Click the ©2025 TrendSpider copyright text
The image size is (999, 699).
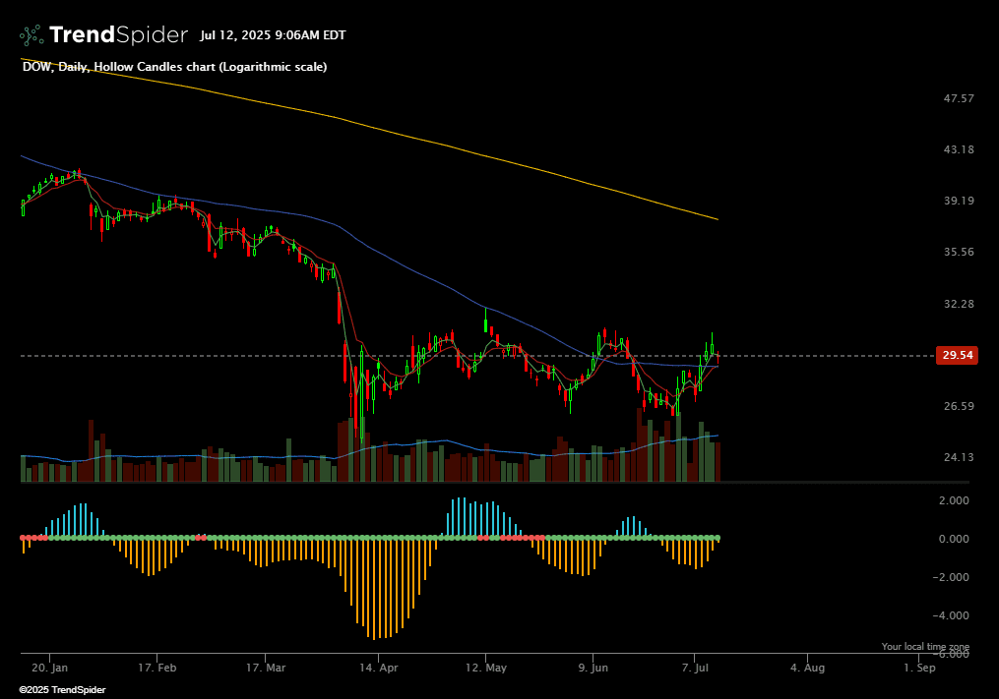click(x=62, y=690)
